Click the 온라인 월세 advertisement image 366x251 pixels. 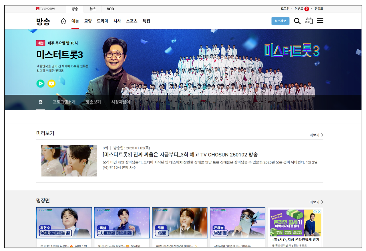pyautogui.click(x=296, y=223)
